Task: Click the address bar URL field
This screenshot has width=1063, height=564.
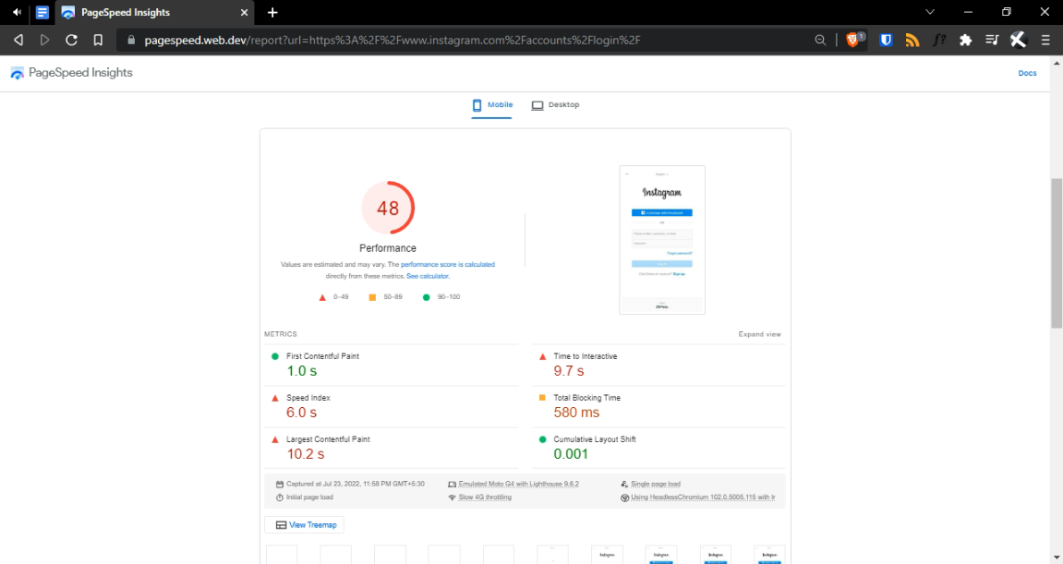Action: pyautogui.click(x=462, y=40)
